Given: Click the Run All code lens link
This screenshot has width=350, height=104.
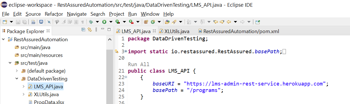Looking at the screenshot, I should pyautogui.click(x=139, y=64).
